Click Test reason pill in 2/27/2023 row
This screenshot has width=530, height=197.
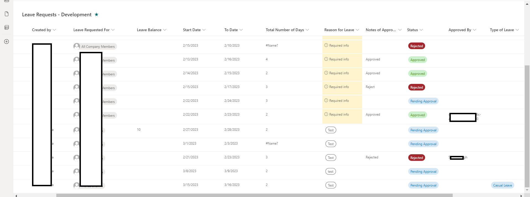click(x=331, y=130)
